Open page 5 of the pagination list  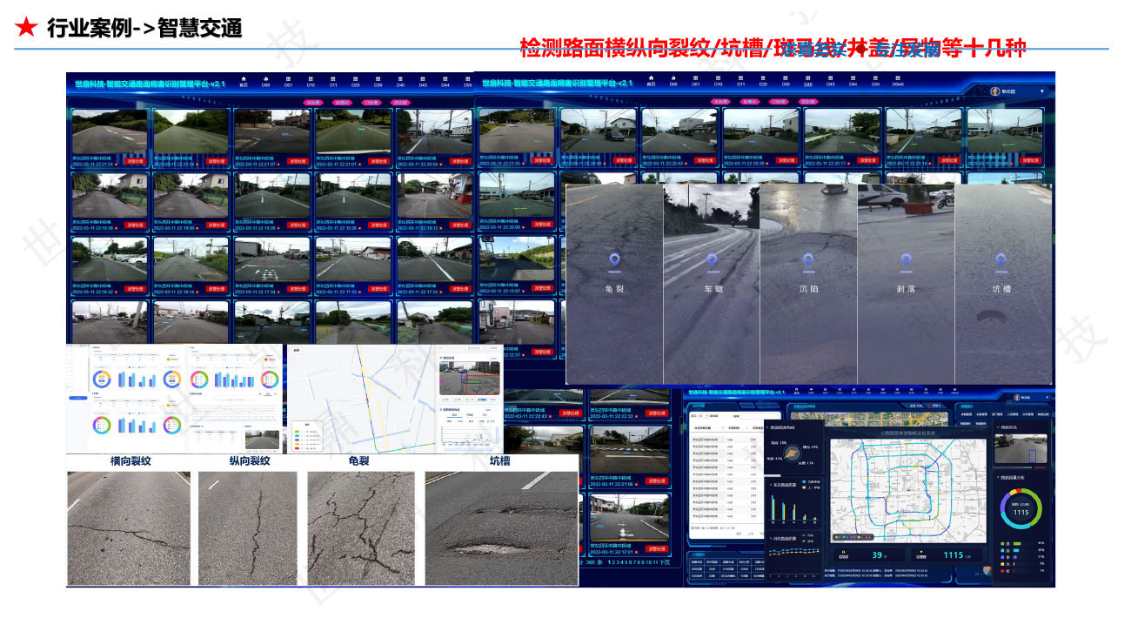pyautogui.click(x=625, y=562)
